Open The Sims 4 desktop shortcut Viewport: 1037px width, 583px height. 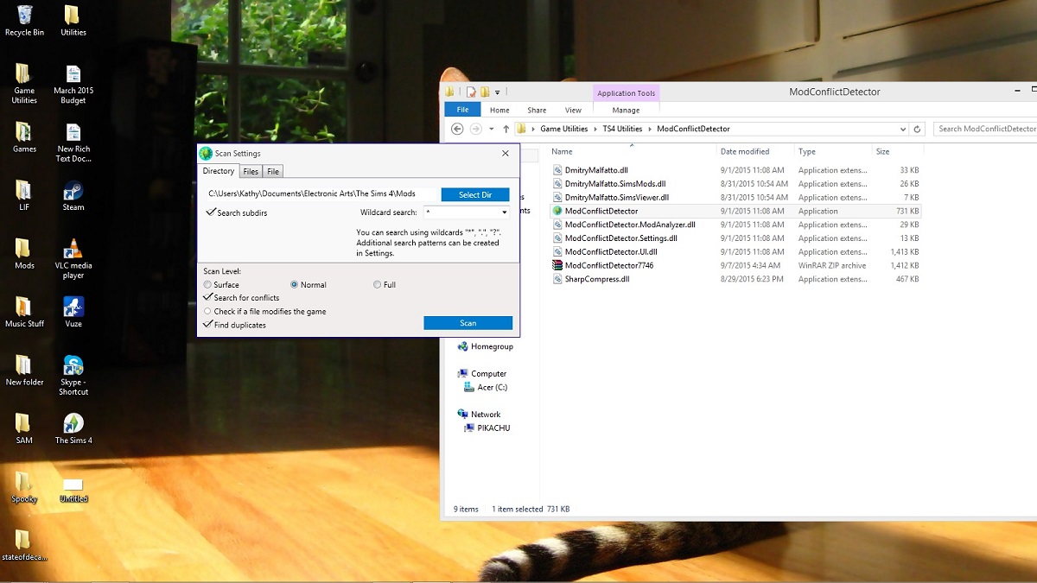point(73,423)
